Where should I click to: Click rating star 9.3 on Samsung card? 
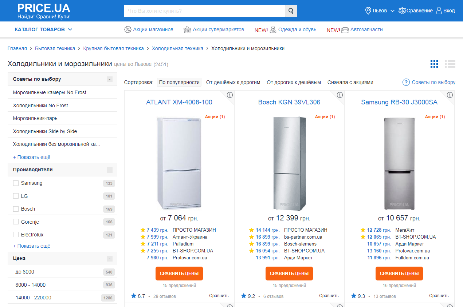coord(354,296)
